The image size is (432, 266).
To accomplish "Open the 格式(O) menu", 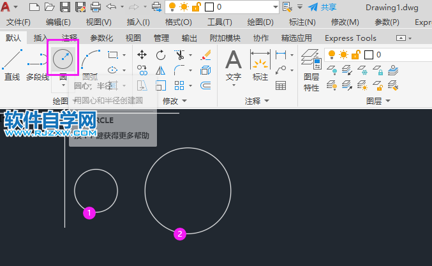I will [178, 22].
